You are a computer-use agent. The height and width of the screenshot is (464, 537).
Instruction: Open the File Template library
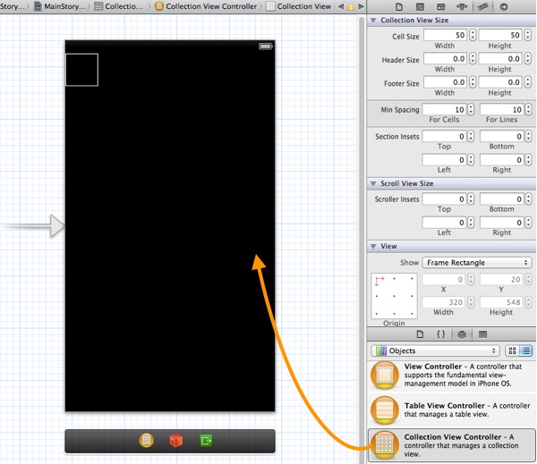[420, 333]
